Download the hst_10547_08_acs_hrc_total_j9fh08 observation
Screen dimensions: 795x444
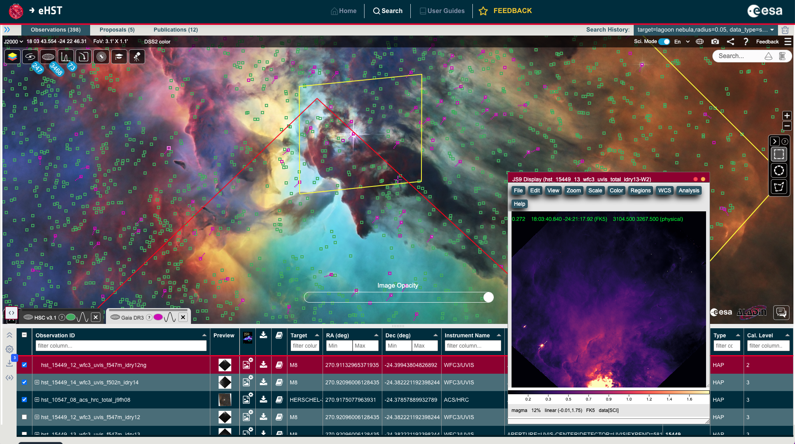click(x=263, y=399)
